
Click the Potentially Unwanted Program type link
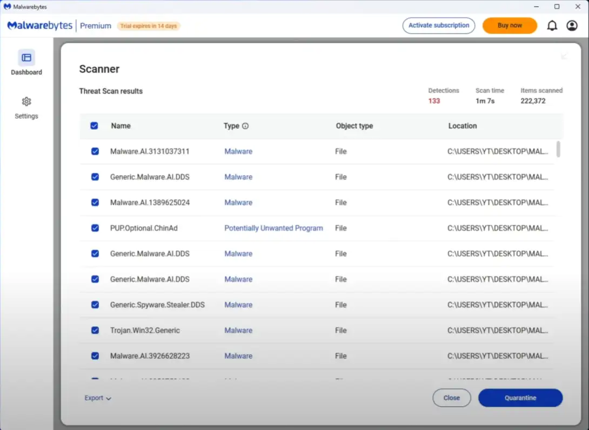click(x=273, y=228)
